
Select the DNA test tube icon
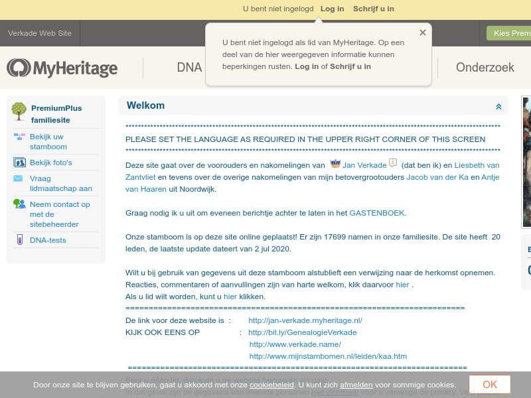tap(19, 239)
